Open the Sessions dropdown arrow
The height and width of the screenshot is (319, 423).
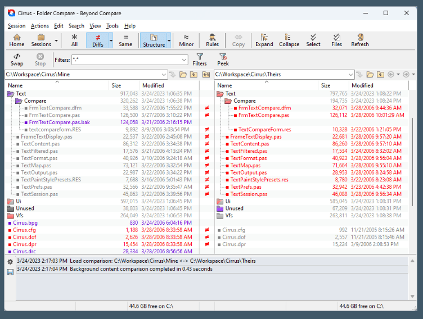coord(56,40)
